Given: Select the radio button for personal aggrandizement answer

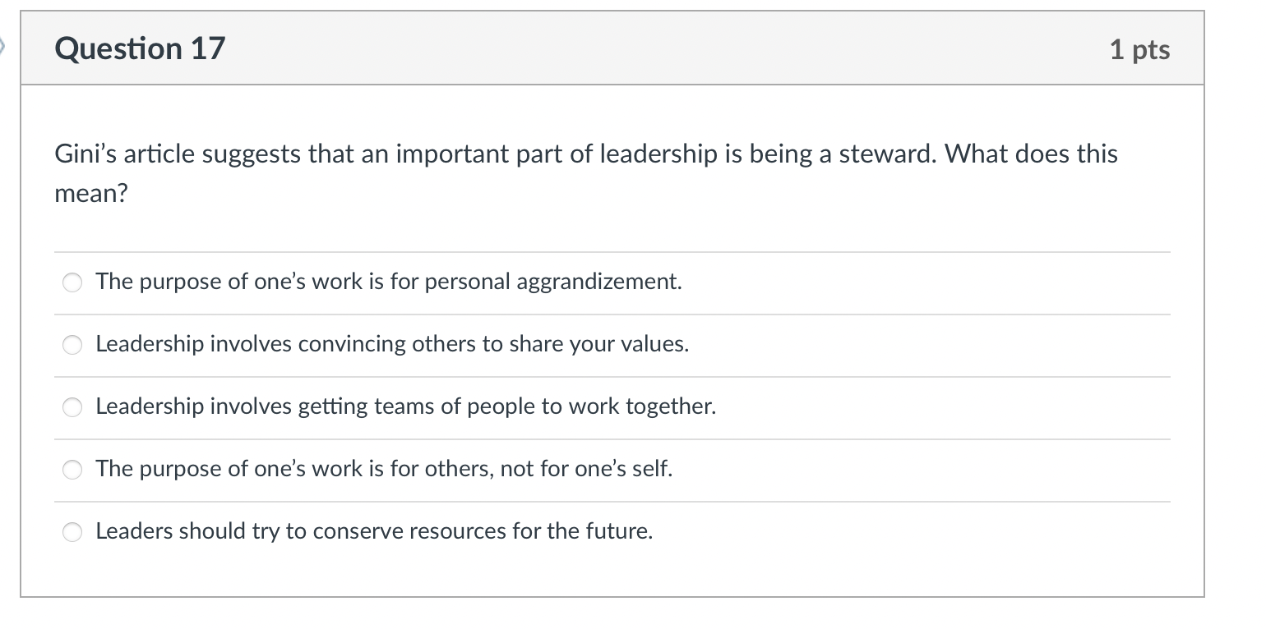Looking at the screenshot, I should coord(73,283).
